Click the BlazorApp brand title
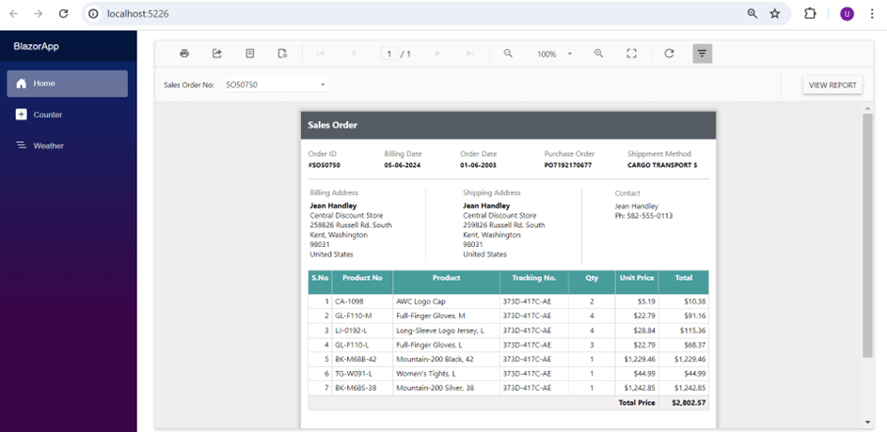887x432 pixels. (x=36, y=46)
